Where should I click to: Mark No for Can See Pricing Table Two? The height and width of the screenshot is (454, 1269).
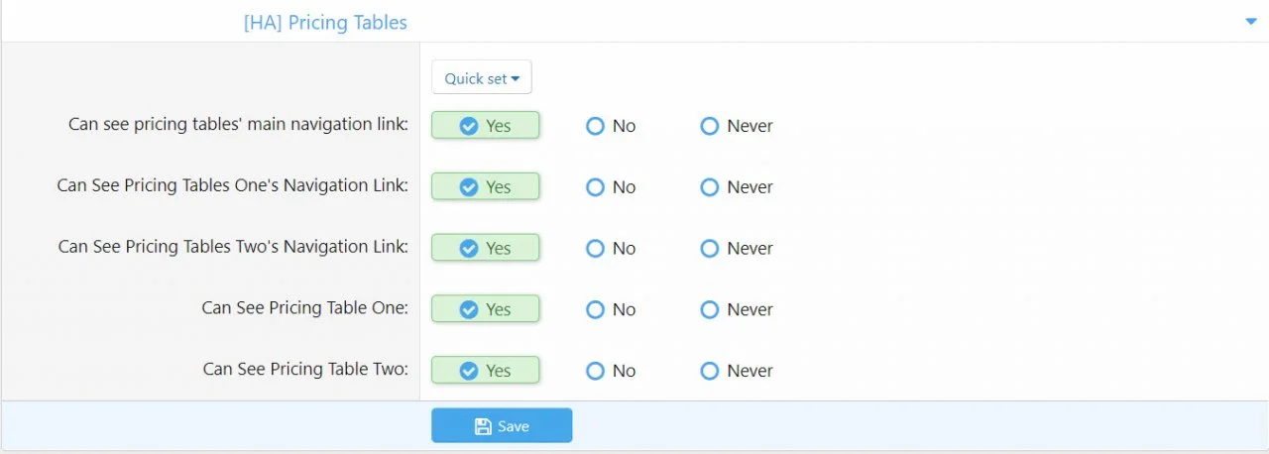[595, 371]
